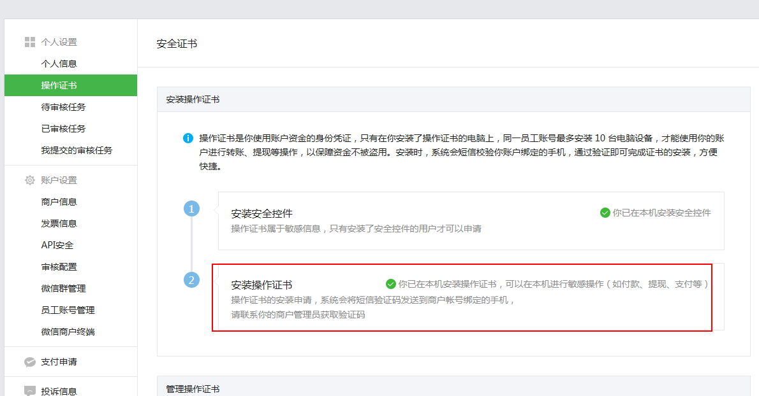Open 发票信息 in account settings

click(x=59, y=223)
